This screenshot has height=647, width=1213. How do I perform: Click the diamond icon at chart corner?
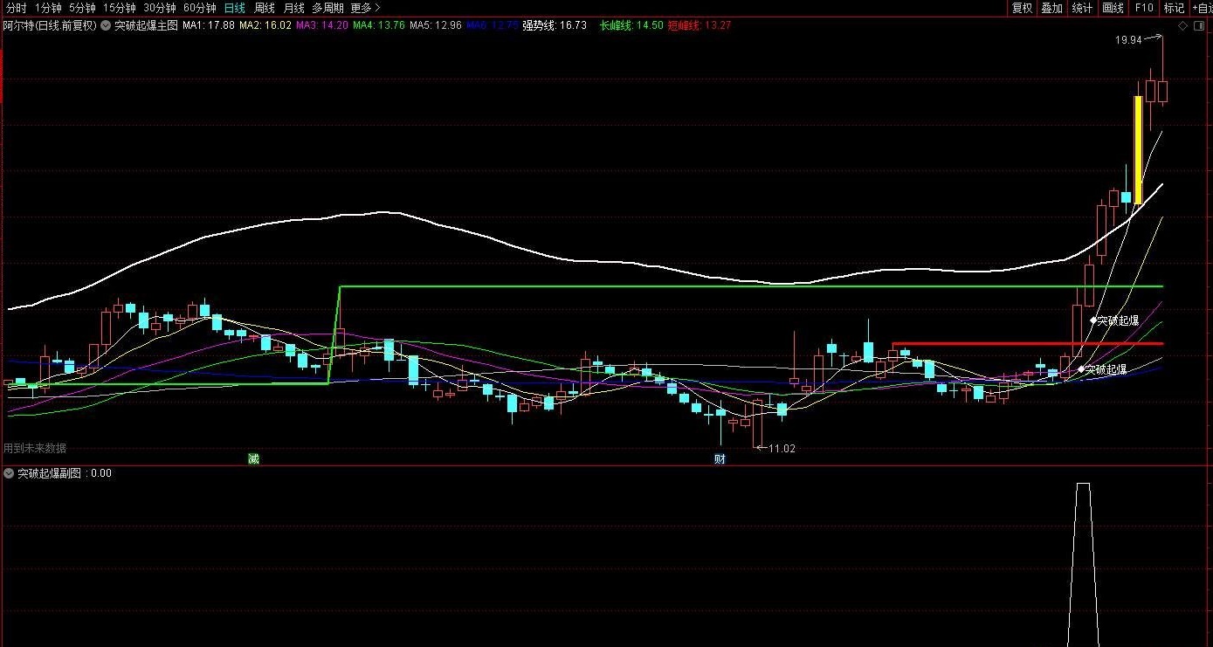[1183, 26]
